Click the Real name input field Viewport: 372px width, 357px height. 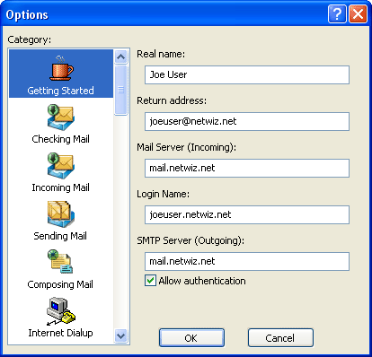coord(247,74)
